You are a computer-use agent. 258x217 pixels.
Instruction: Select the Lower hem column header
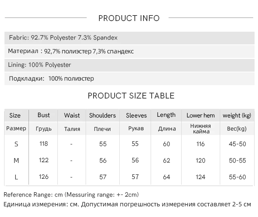pyautogui.click(x=201, y=115)
